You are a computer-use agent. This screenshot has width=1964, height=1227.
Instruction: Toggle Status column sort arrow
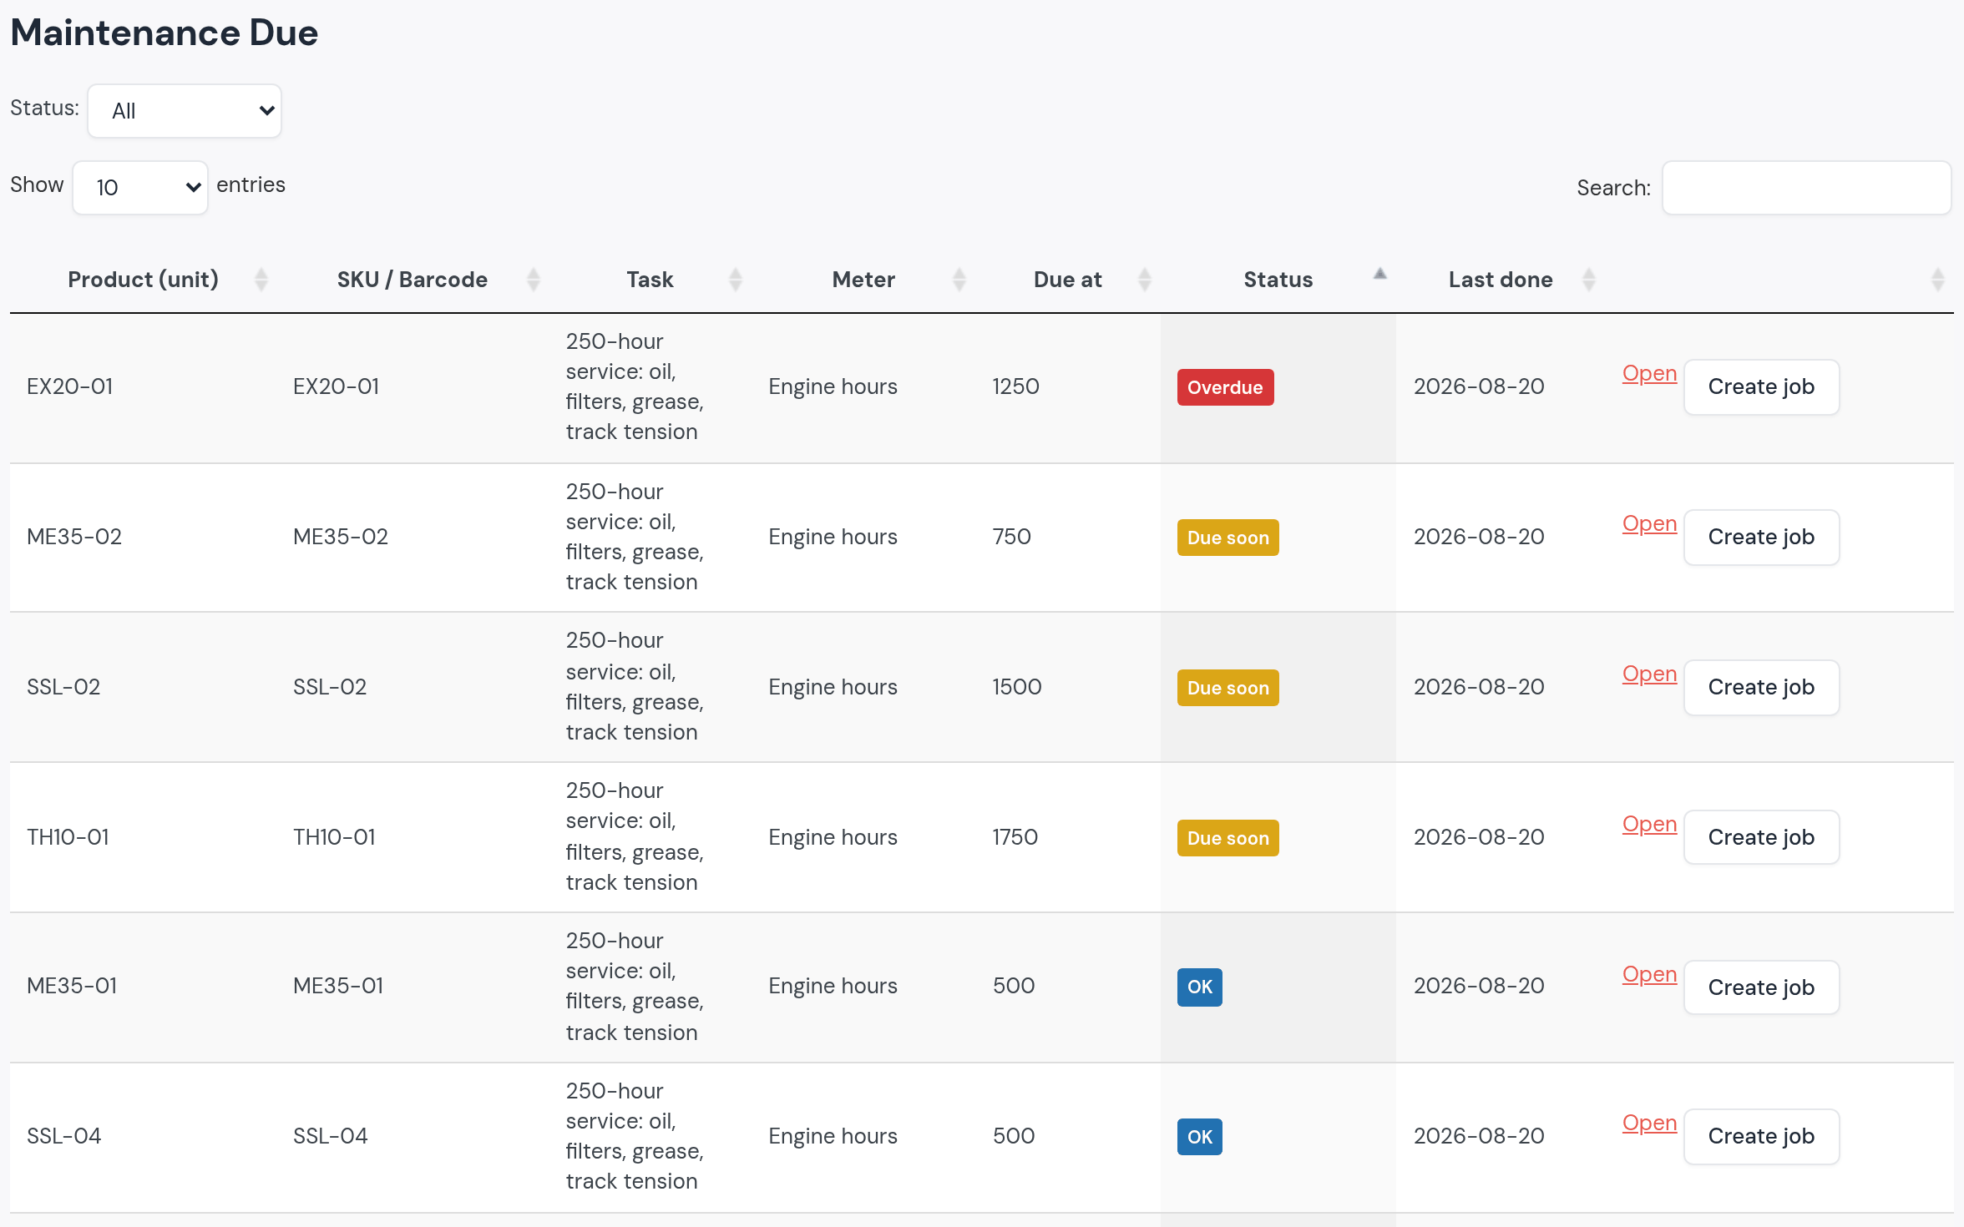[x=1380, y=274]
